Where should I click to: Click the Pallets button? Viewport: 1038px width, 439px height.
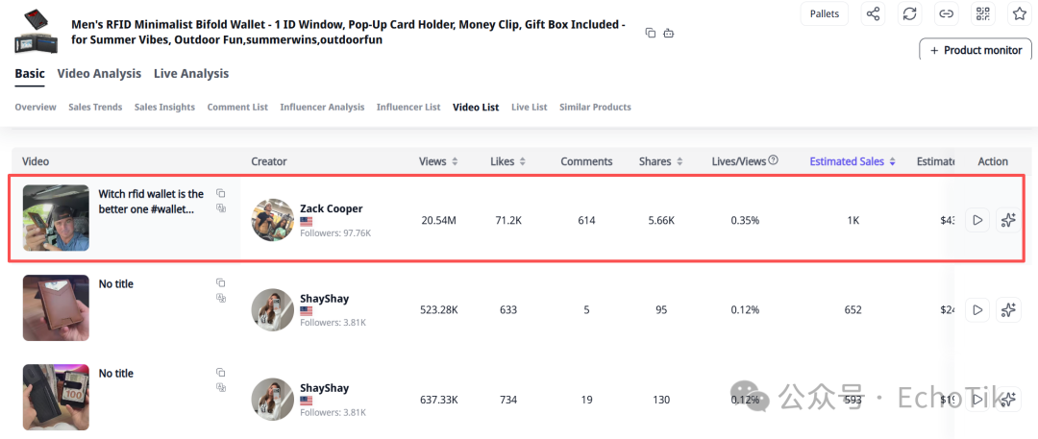(825, 13)
